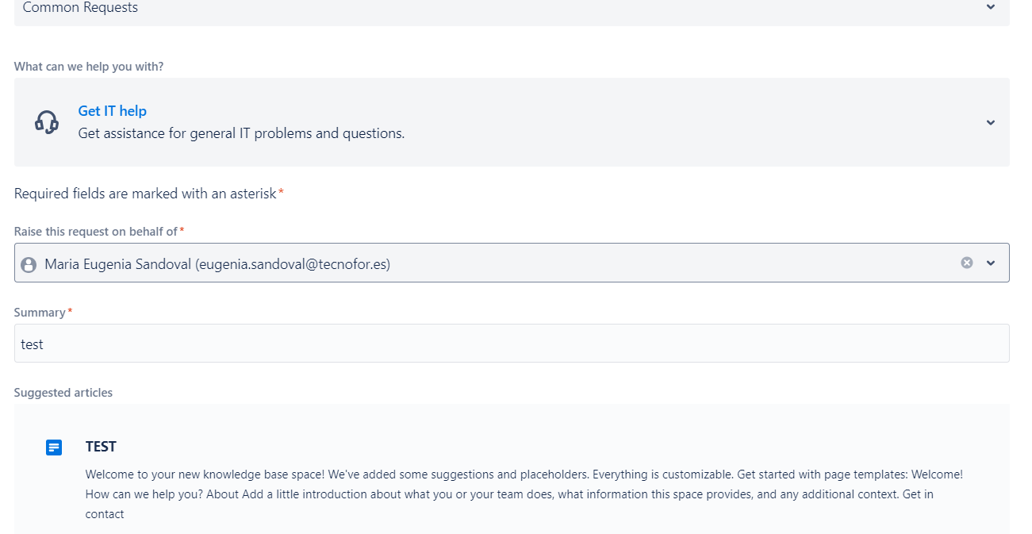Select the Get IT help title link
Viewport: 1032px width, 534px height.
click(112, 111)
